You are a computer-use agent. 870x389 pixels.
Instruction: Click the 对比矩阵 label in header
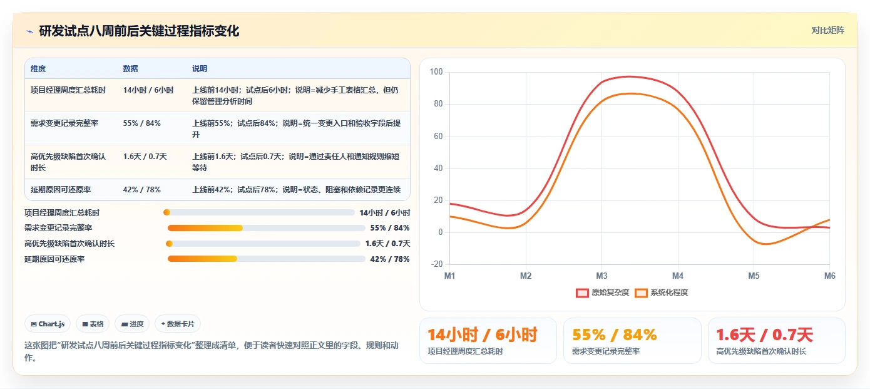827,30
